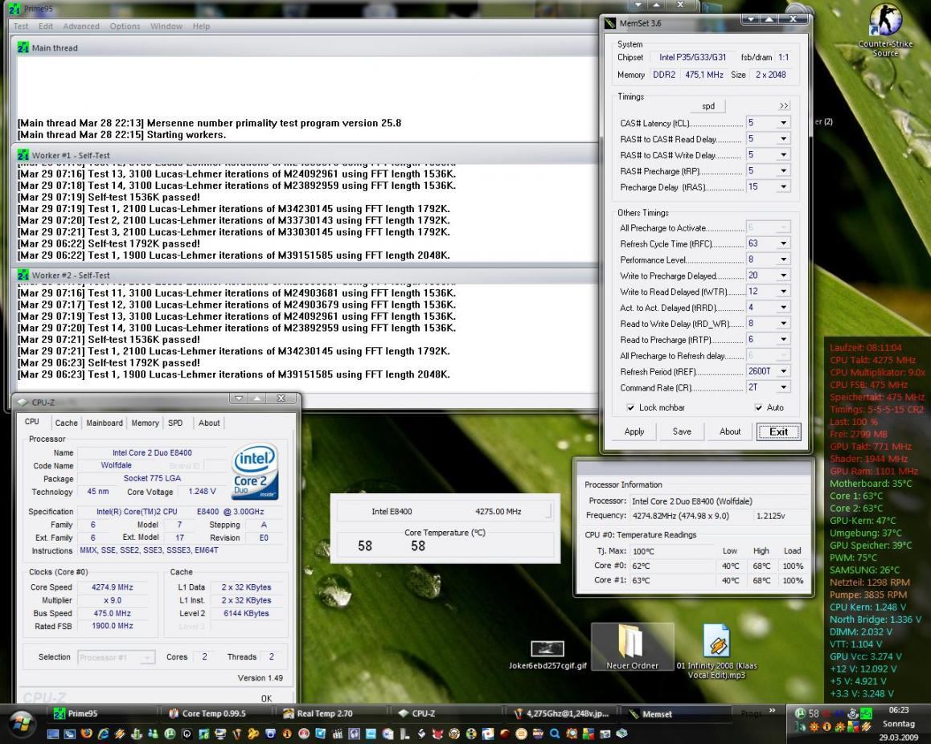Switch to the Mainboard tab in CPU-Z

(105, 423)
